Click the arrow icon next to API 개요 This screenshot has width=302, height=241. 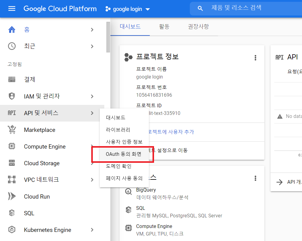click(x=280, y=182)
